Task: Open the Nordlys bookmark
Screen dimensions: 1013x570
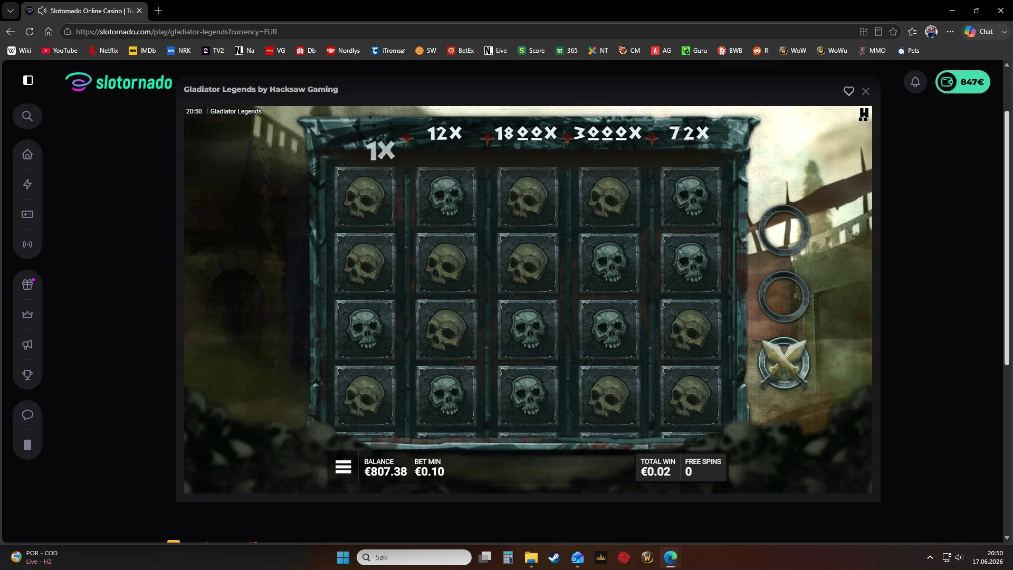Action: pos(343,51)
